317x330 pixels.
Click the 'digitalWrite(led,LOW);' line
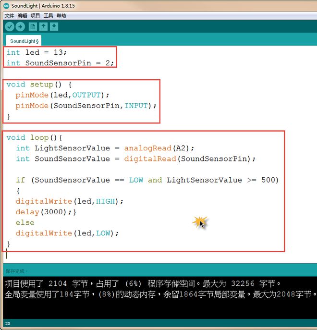tap(67, 233)
